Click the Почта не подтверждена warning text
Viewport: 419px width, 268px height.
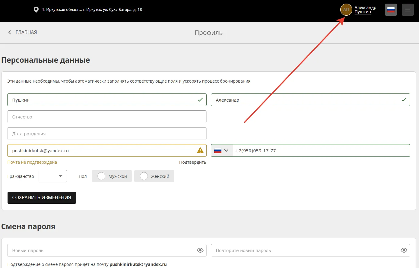tap(32, 162)
